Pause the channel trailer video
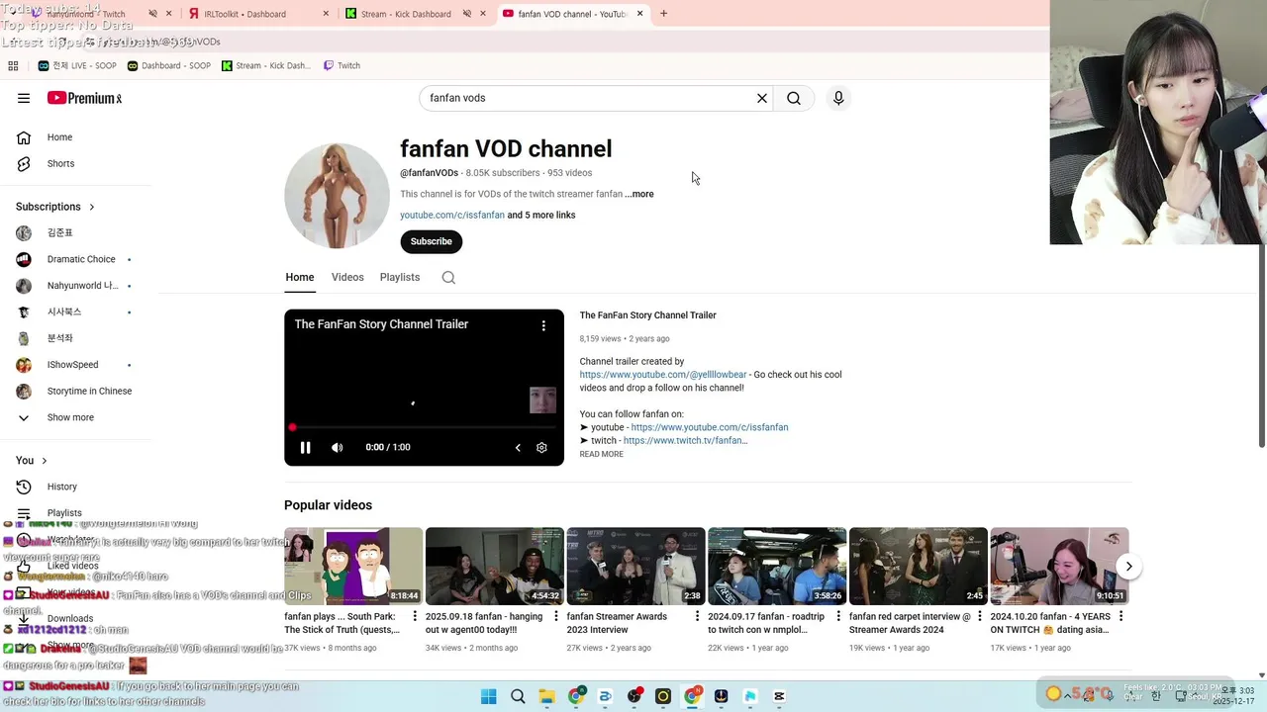1267x712 pixels. (306, 447)
